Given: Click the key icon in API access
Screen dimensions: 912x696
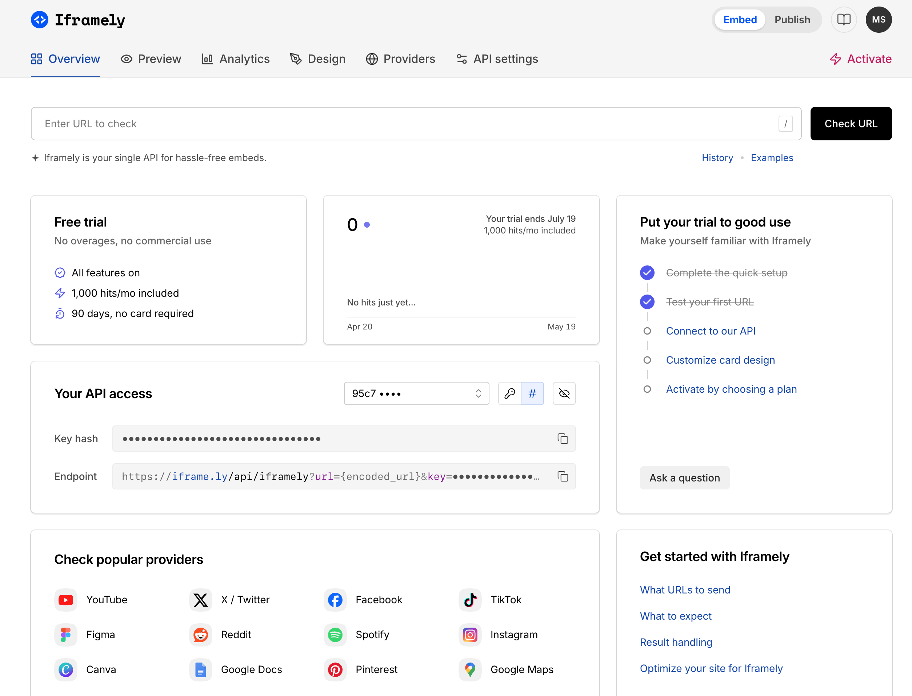Looking at the screenshot, I should click(509, 393).
